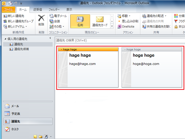Switch to the 送受信 tab

tap(37, 10)
